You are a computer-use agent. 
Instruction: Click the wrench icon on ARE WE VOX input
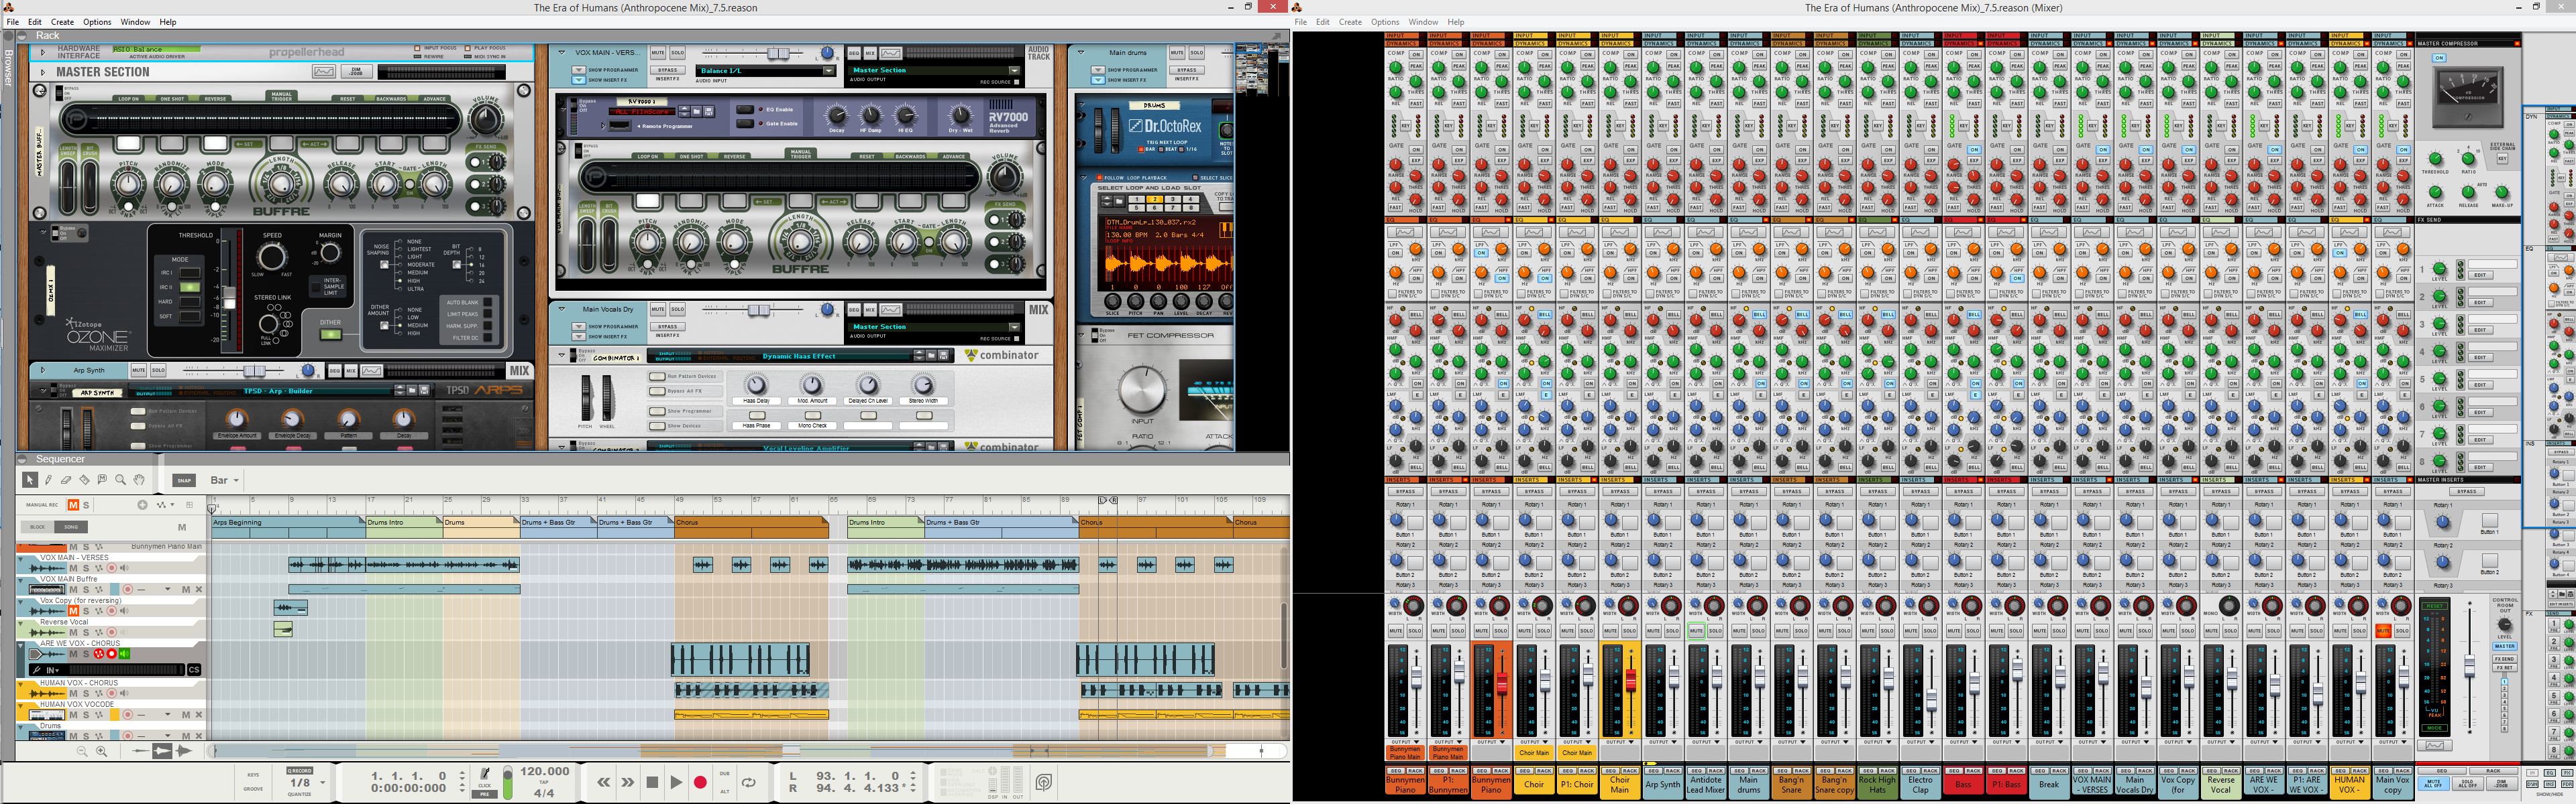(x=37, y=669)
